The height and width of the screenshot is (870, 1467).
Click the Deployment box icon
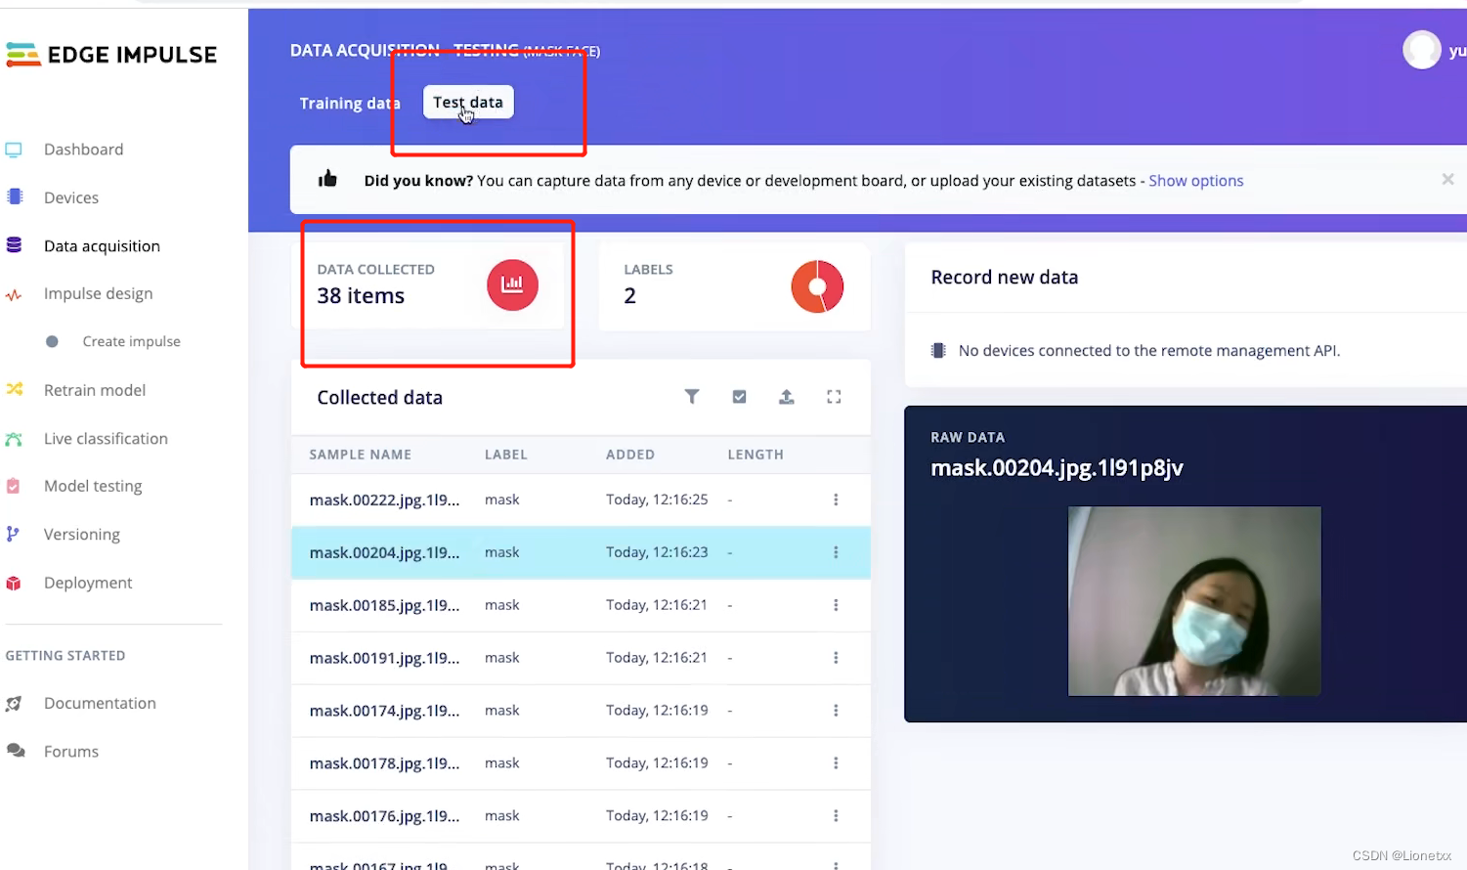(14, 583)
